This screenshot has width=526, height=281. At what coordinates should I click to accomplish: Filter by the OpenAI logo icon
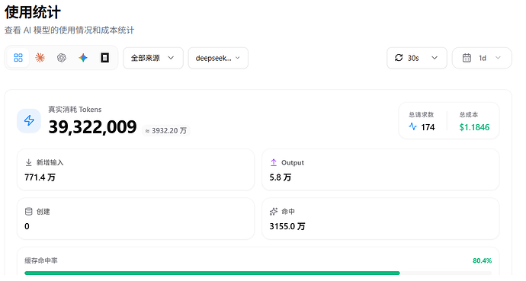pos(62,58)
